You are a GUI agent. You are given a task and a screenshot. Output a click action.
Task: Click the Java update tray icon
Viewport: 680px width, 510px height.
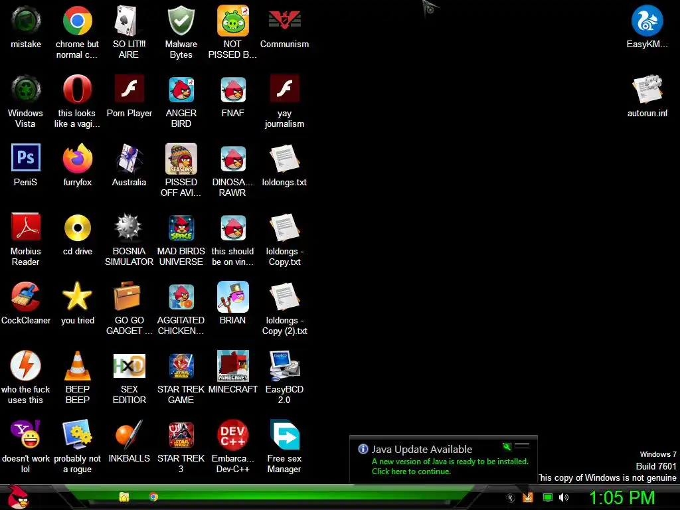click(x=528, y=497)
